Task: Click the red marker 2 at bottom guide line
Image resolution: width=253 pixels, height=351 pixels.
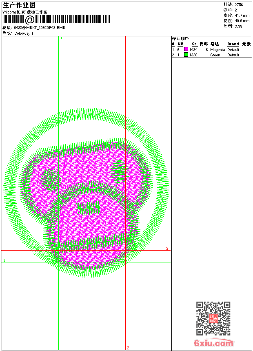Action: (128, 348)
